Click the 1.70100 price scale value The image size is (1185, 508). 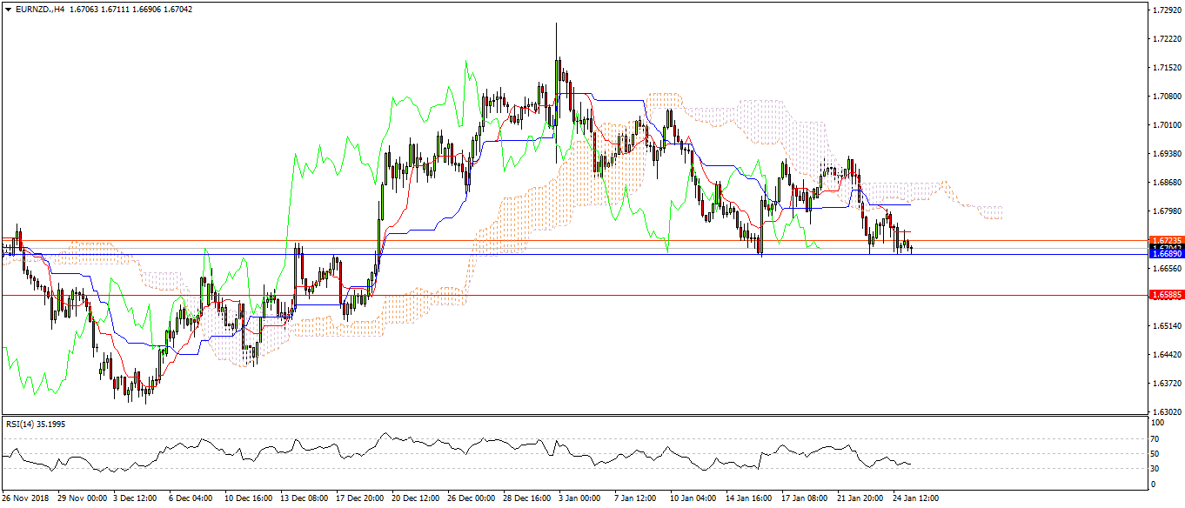[x=1164, y=125]
